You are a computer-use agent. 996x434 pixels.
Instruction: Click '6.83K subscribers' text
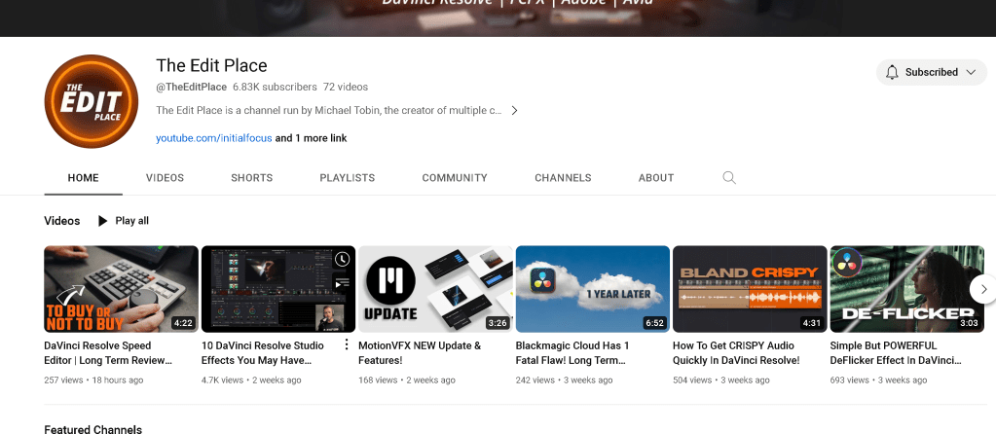pyautogui.click(x=275, y=87)
